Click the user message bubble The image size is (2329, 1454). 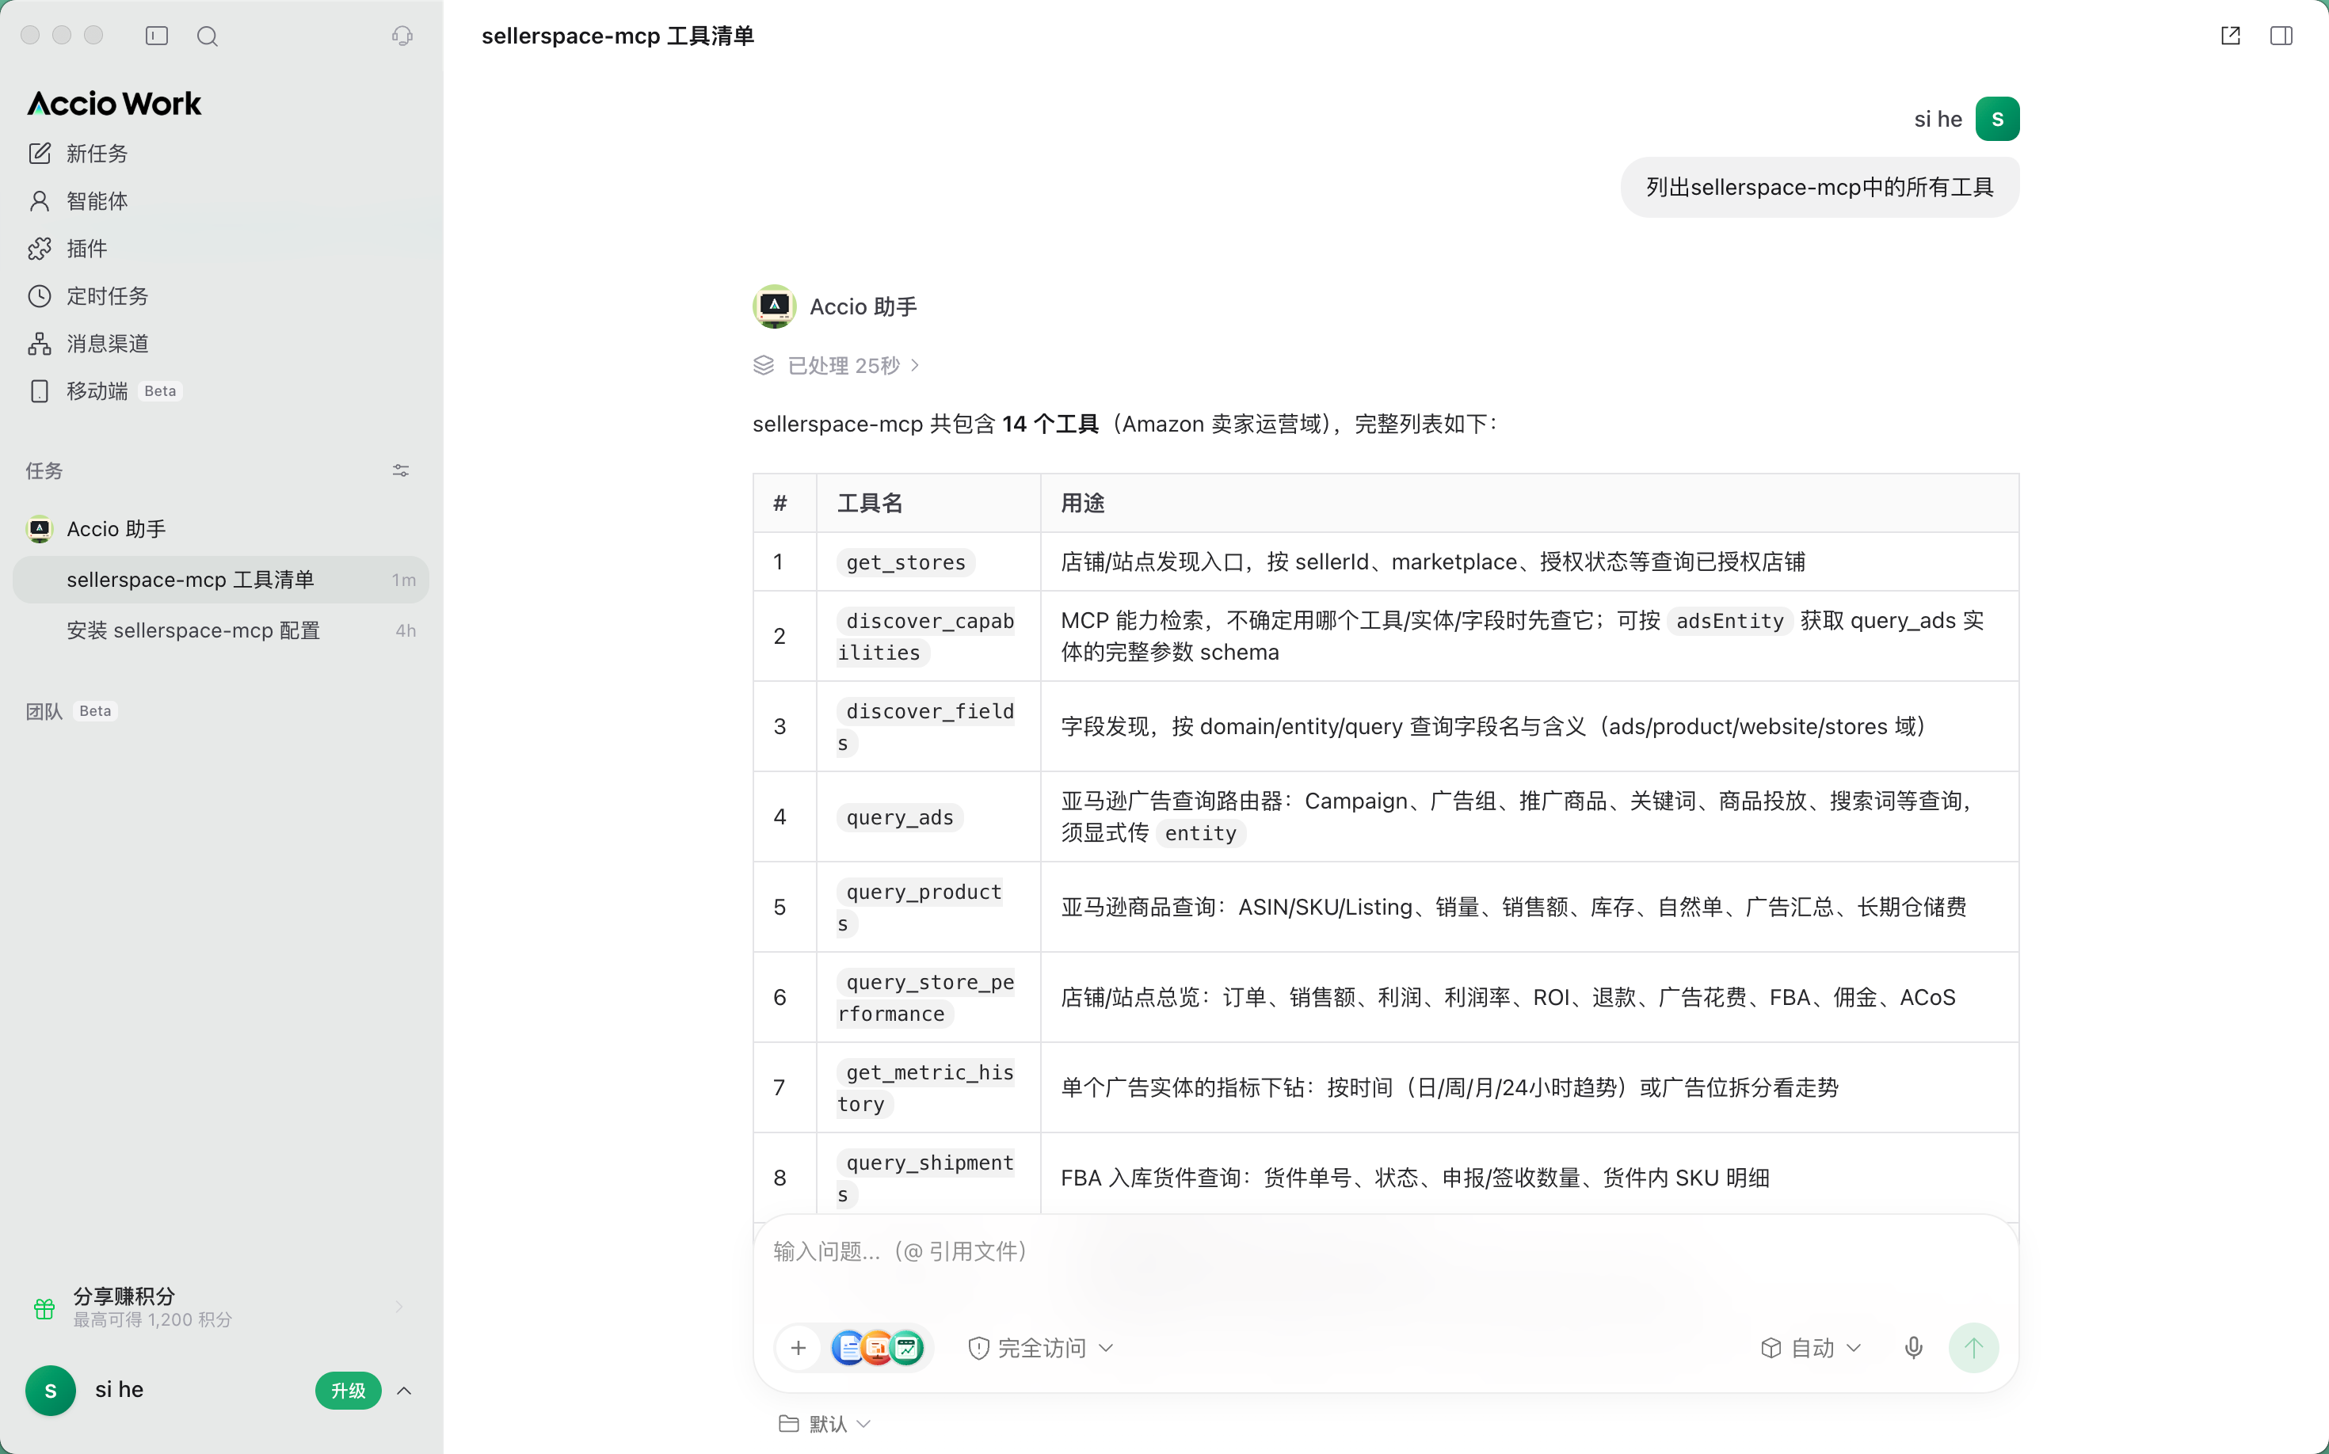coord(1819,188)
